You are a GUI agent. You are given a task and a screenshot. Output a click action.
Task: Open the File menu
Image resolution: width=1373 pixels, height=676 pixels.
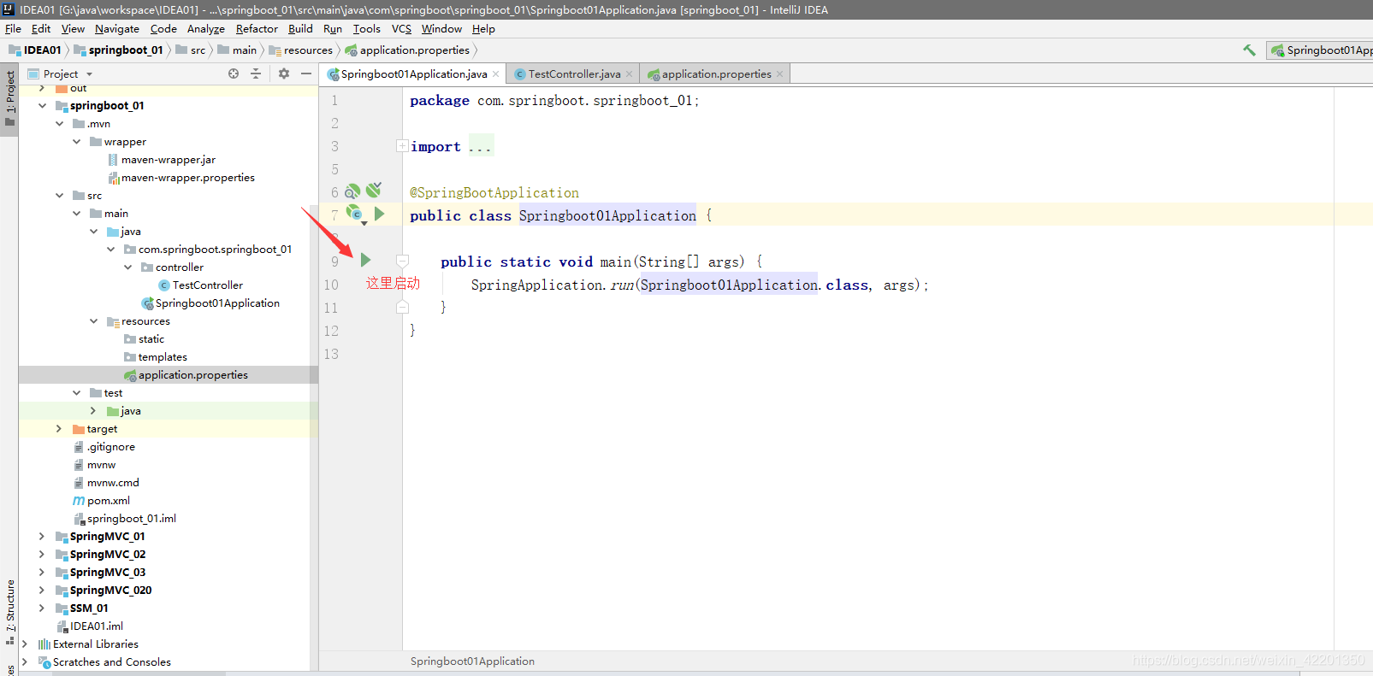coord(13,29)
